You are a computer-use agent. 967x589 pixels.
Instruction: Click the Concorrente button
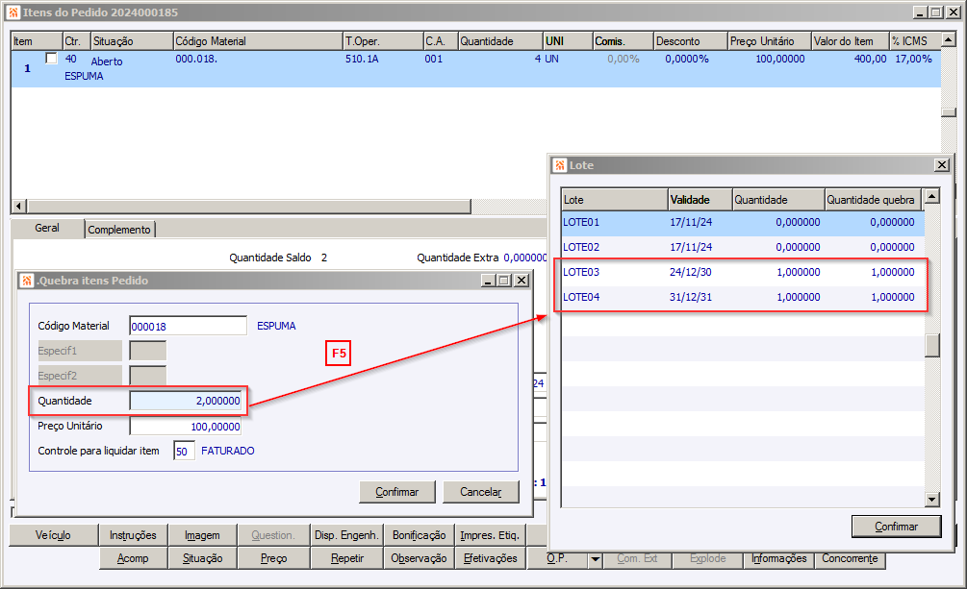(850, 558)
